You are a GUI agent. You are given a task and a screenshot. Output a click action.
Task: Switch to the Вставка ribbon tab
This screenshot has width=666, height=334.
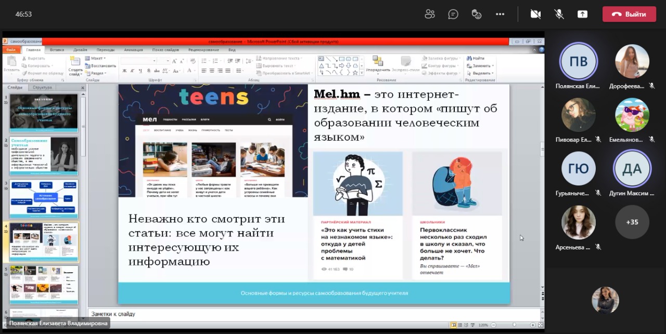[57, 50]
